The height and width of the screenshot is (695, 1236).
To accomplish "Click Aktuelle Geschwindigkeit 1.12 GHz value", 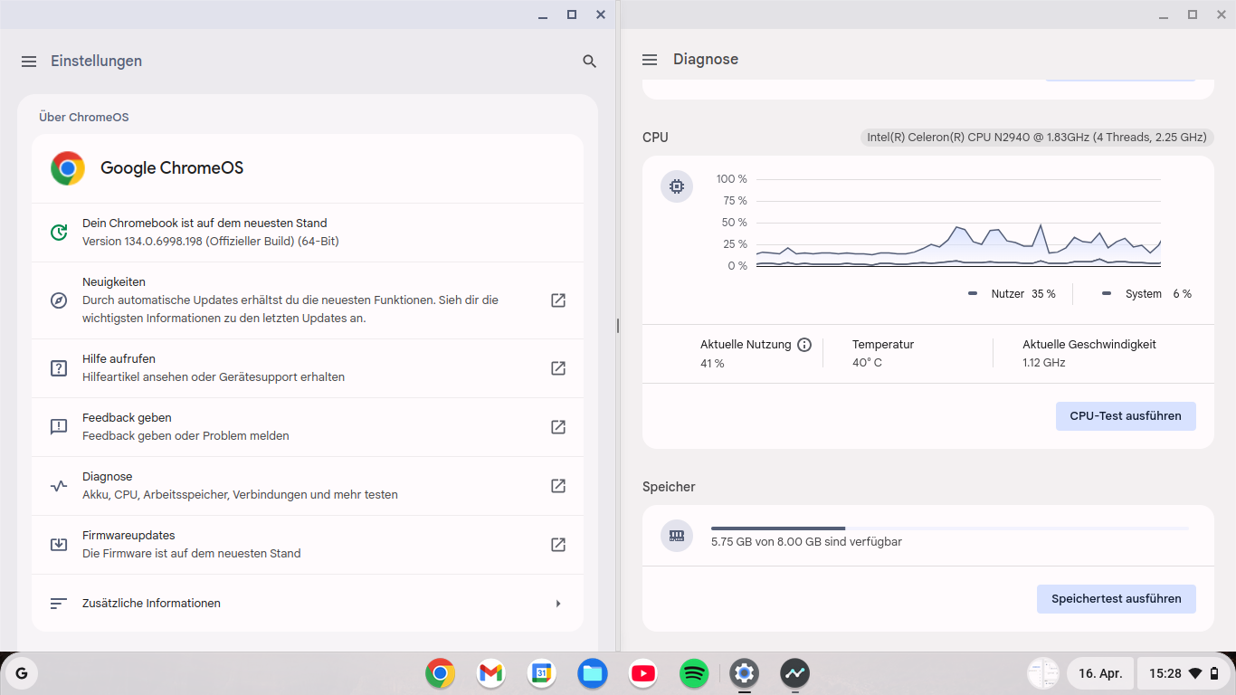I will pyautogui.click(x=1044, y=363).
